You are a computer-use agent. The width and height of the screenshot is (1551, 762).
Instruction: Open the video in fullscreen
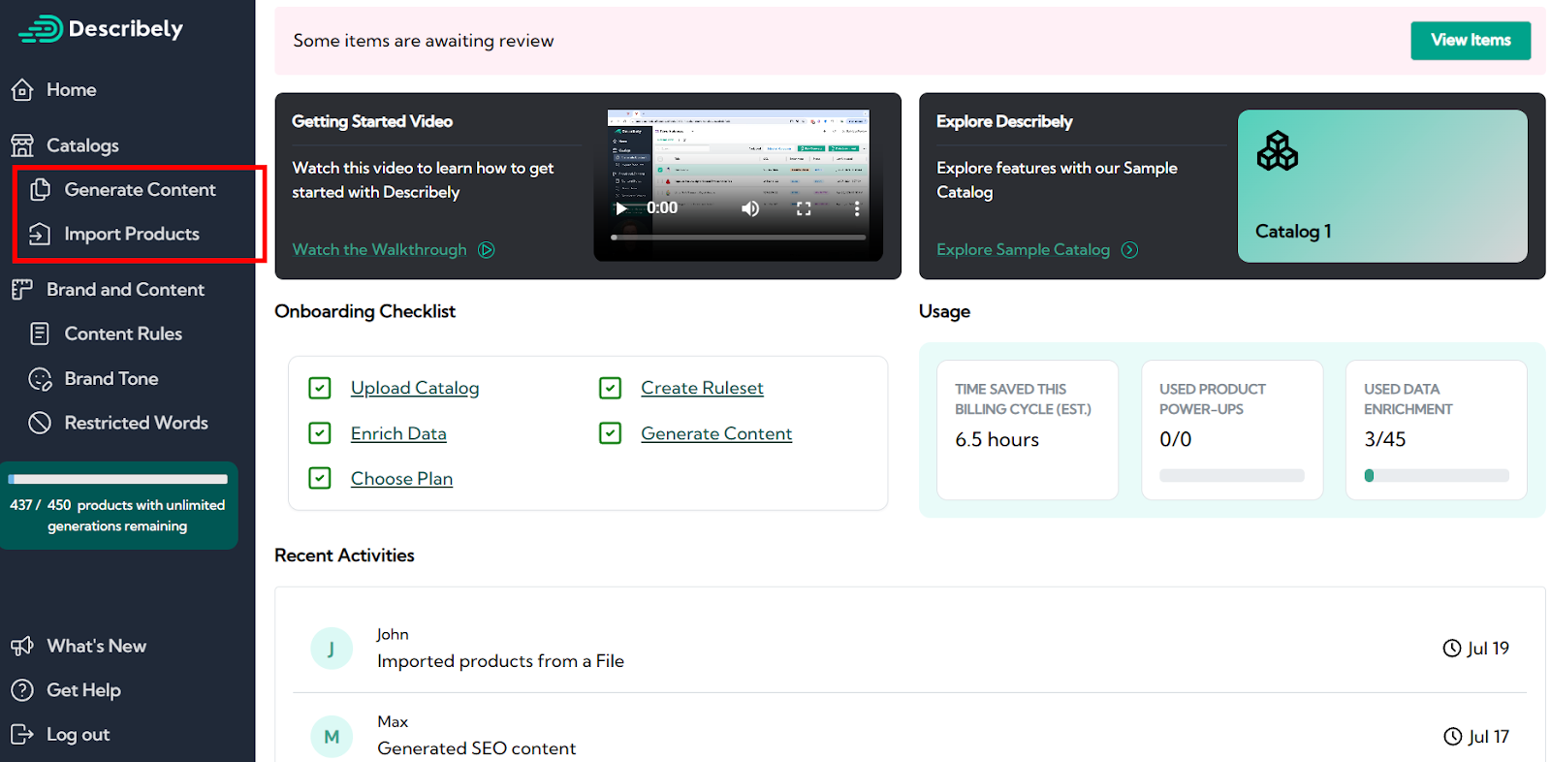pyautogui.click(x=804, y=208)
